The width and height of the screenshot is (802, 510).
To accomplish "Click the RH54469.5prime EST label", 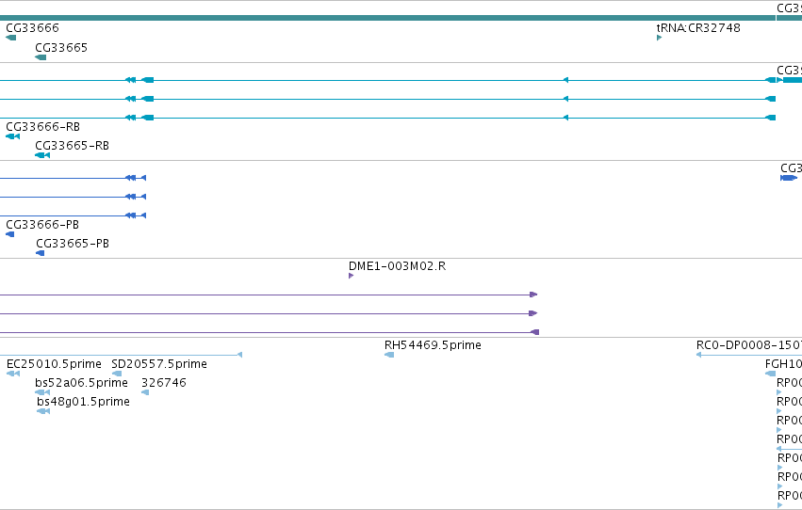I will (x=433, y=345).
